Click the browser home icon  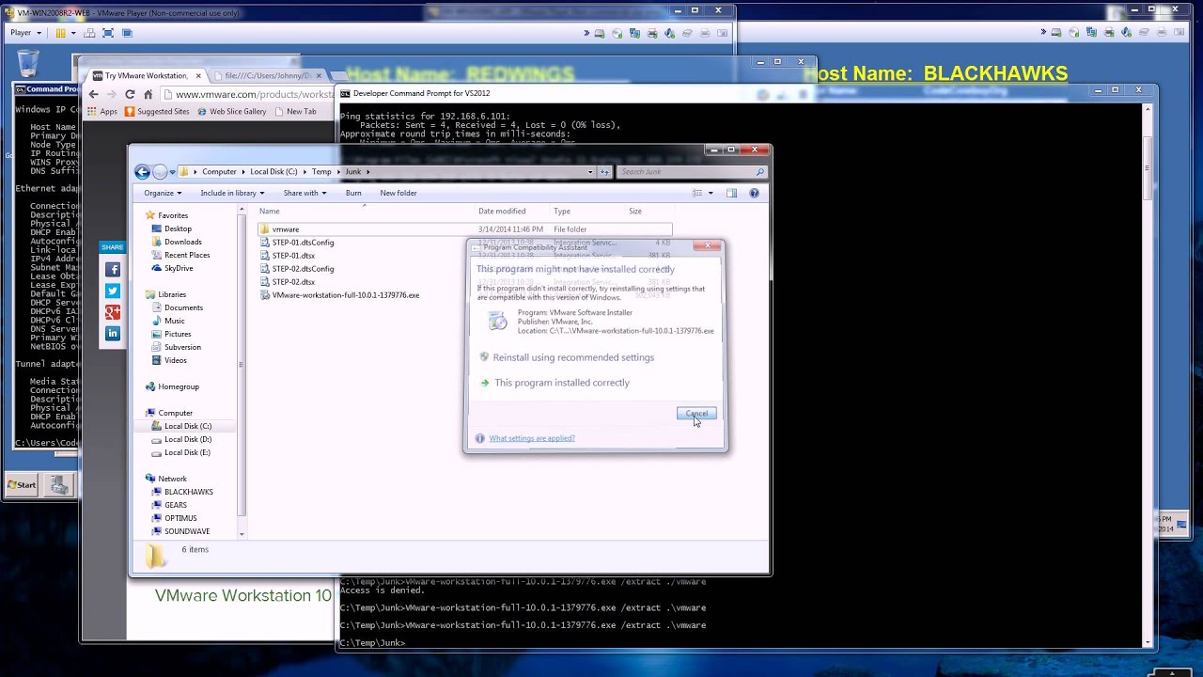(148, 94)
